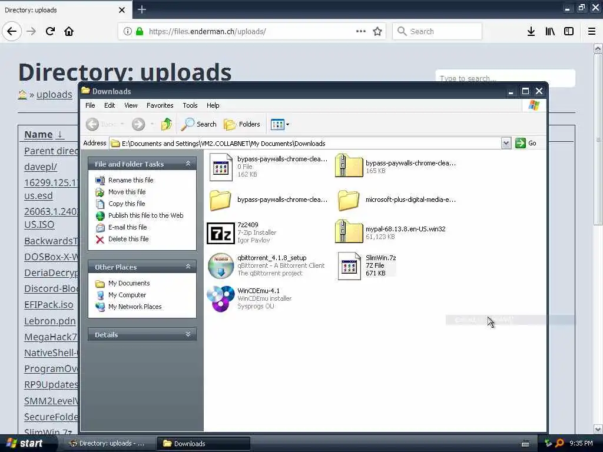Click the Firefox back arrow button

12,31
